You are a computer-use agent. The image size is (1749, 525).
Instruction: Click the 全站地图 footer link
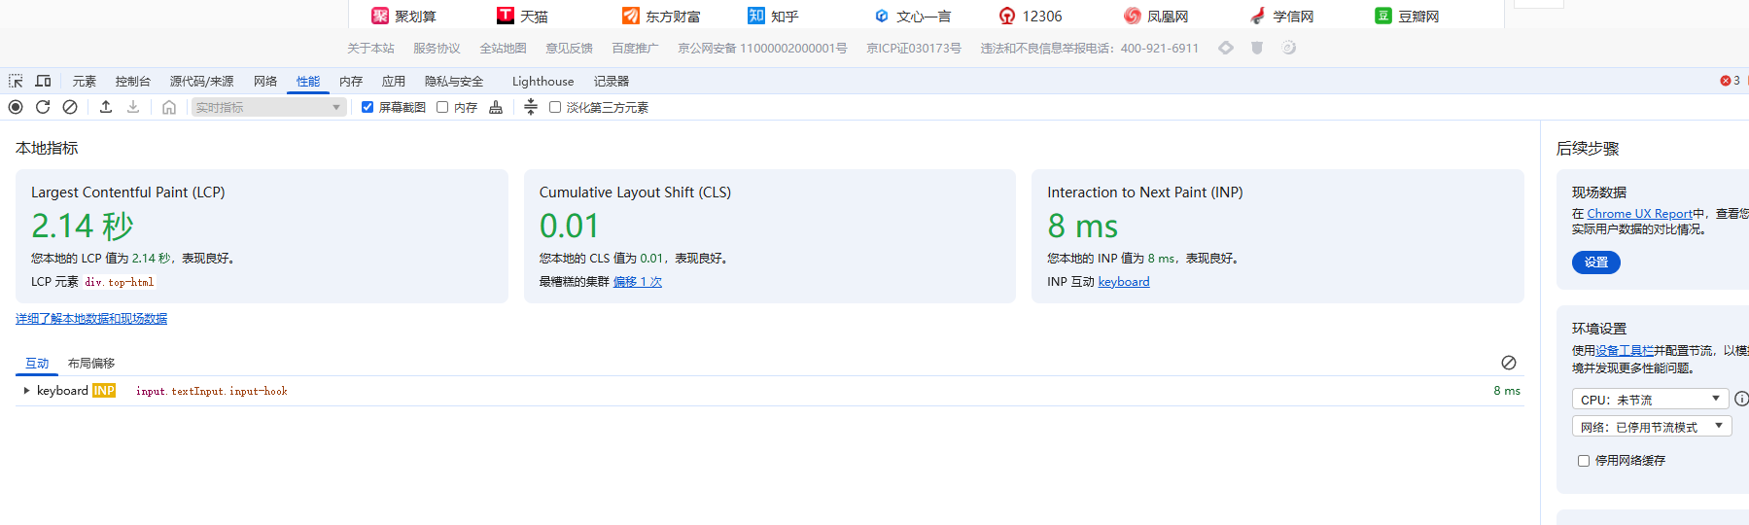(x=503, y=48)
